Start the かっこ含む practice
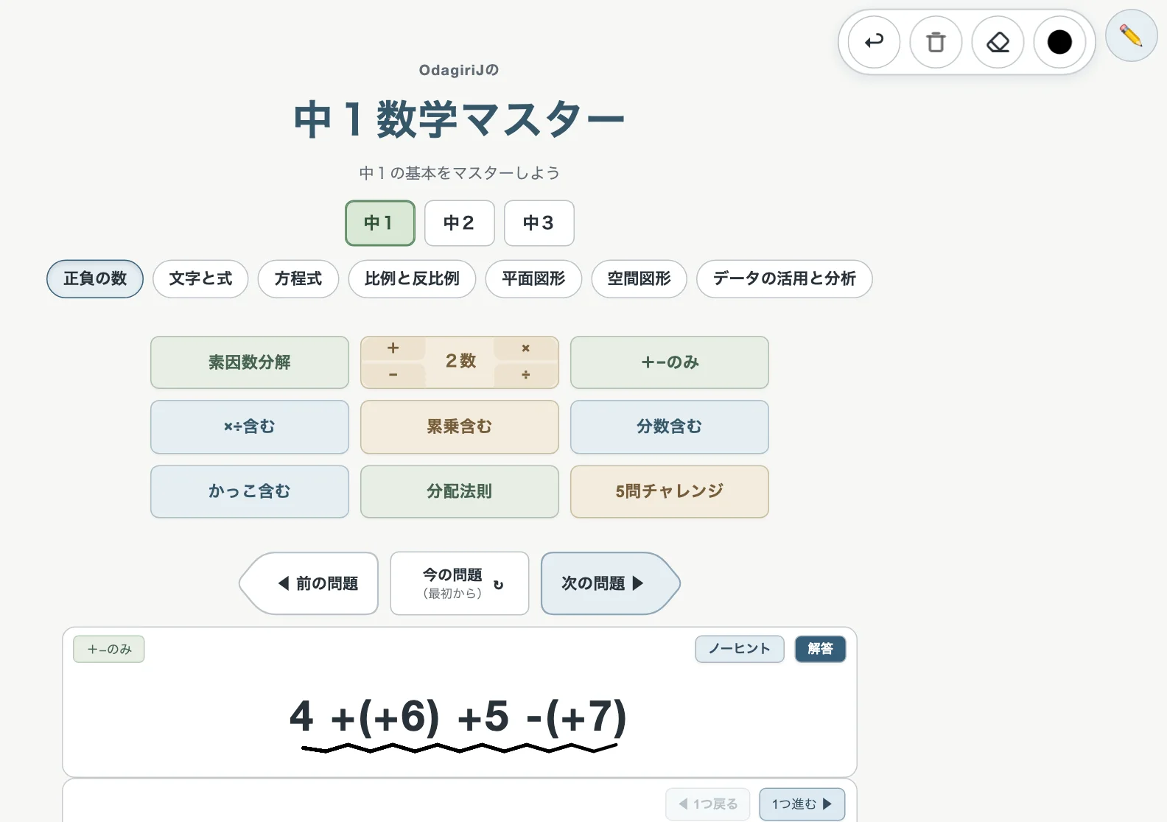 [250, 492]
